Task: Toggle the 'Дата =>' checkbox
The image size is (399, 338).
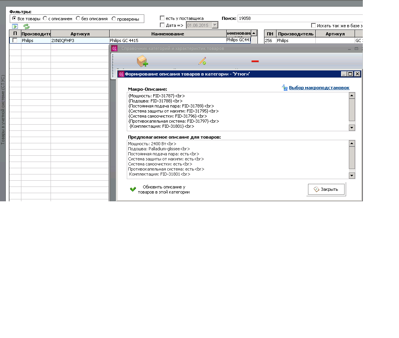Action: point(162,25)
